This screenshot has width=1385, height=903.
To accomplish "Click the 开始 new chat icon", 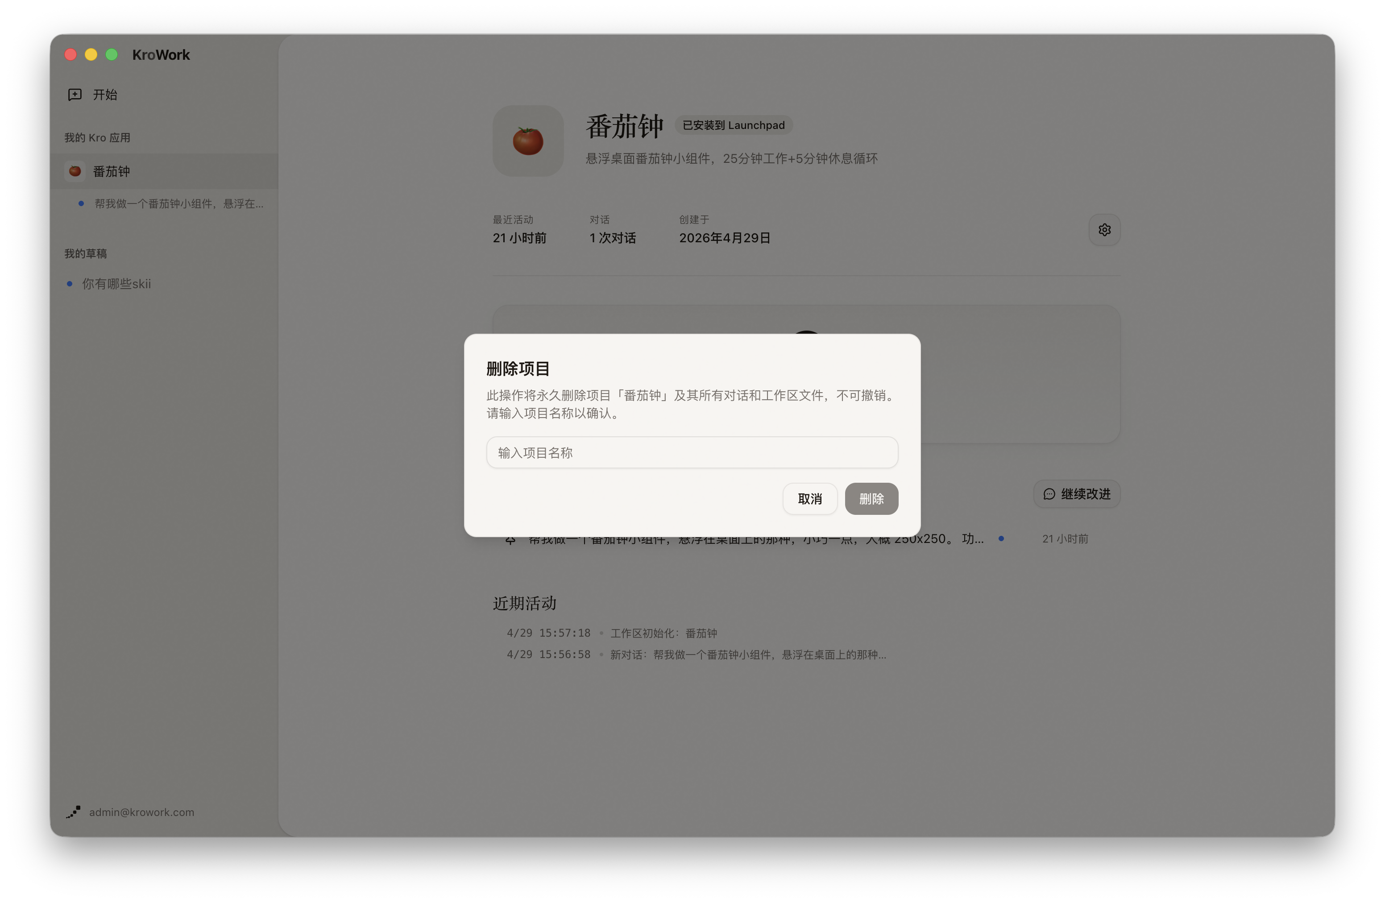I will [75, 95].
